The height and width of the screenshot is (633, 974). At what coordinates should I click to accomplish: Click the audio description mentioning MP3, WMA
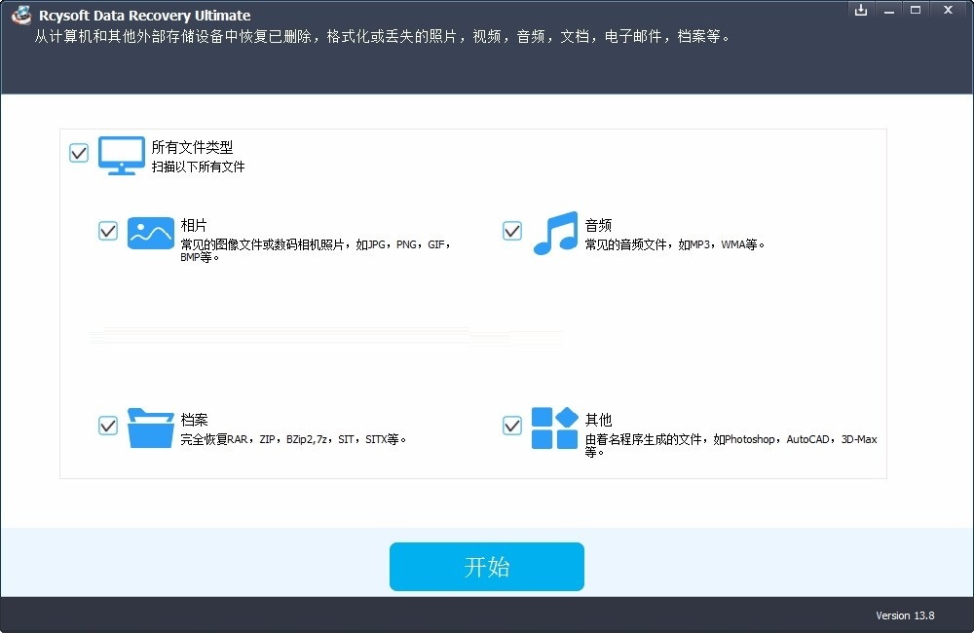pyautogui.click(x=675, y=244)
